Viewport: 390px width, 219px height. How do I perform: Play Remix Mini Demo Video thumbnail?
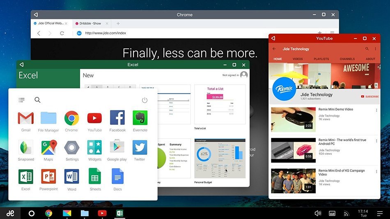293,120
